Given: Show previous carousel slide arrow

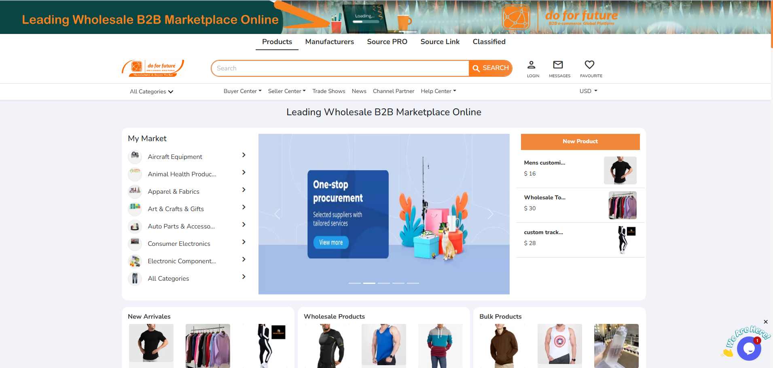Looking at the screenshot, I should click(x=277, y=214).
